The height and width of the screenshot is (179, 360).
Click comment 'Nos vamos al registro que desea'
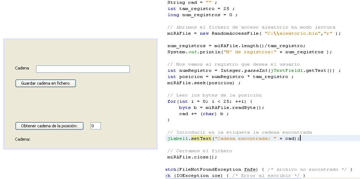(233, 64)
